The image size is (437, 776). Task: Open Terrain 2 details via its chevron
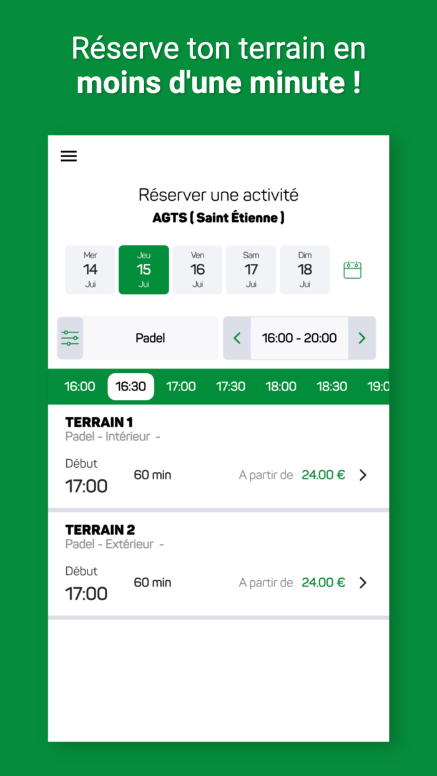click(363, 583)
